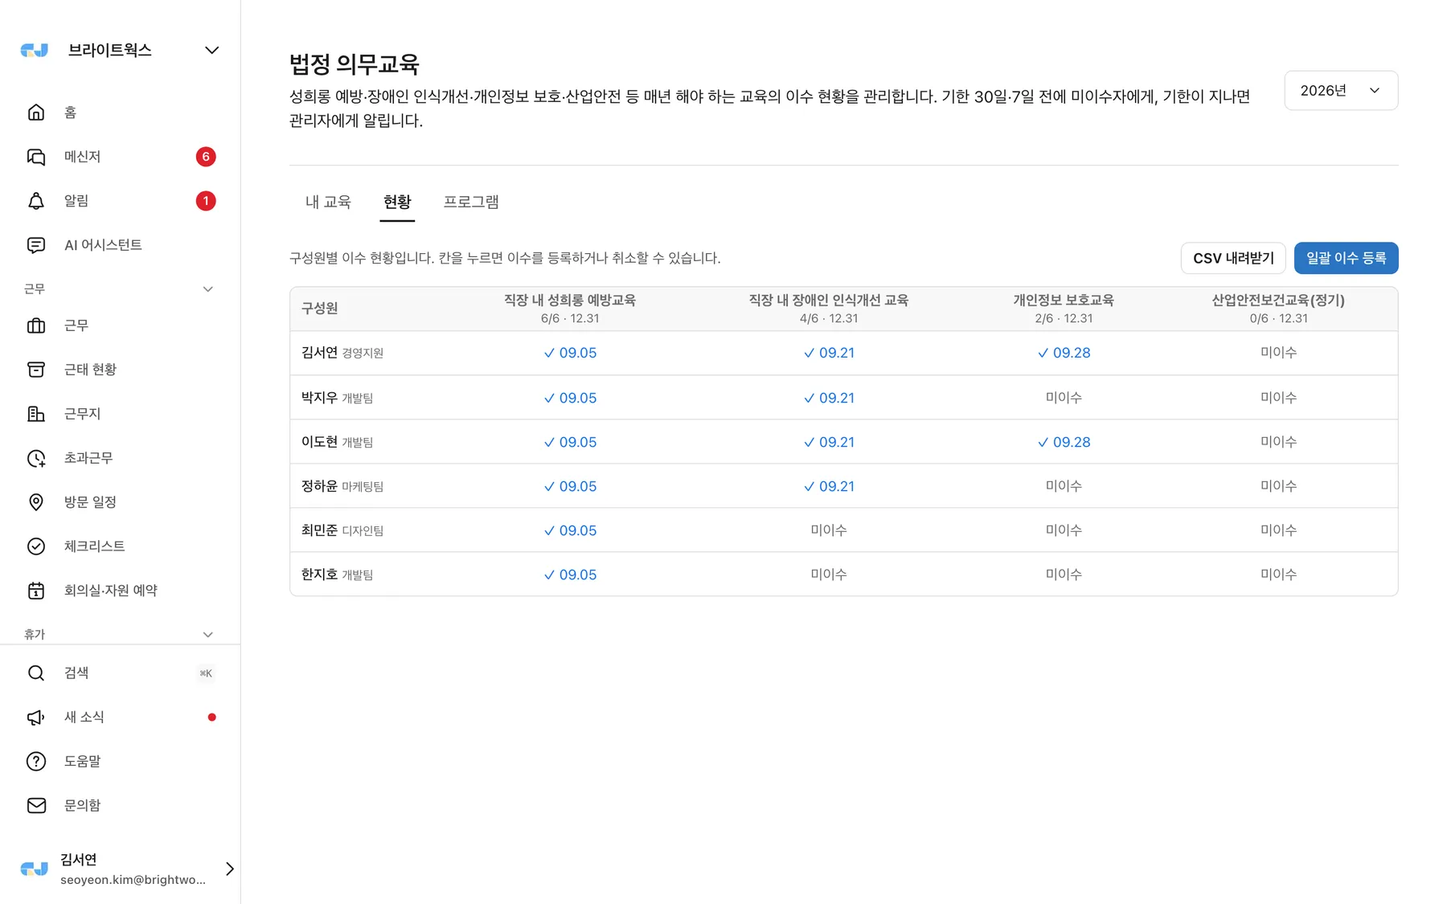Click the meeting room reservation calendar icon

(x=36, y=591)
